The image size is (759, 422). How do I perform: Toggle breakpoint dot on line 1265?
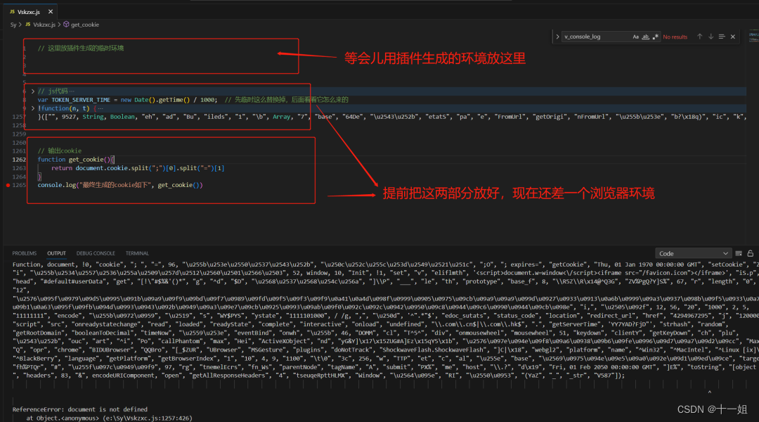tap(8, 185)
